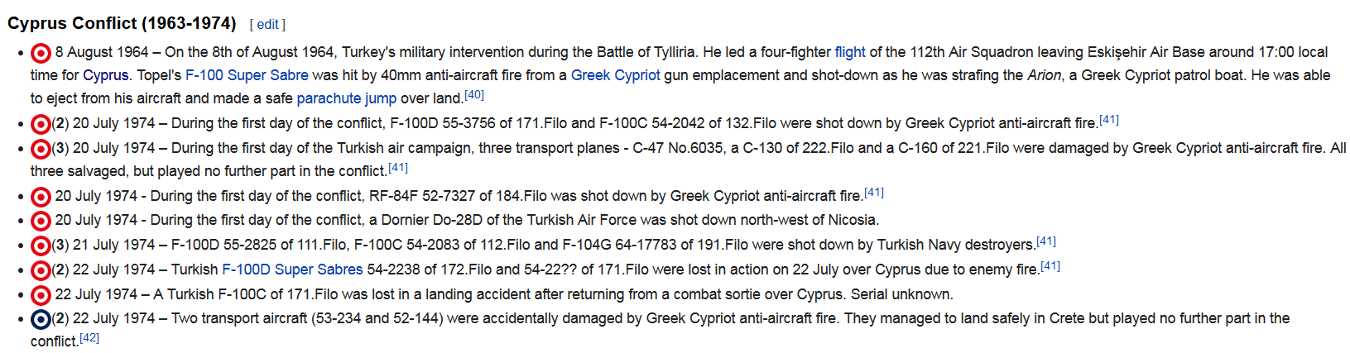Click roundel icon beside RF-84F 52-7327 entry
Image resolution: width=1350 pixels, height=353 pixels.
tap(41, 197)
